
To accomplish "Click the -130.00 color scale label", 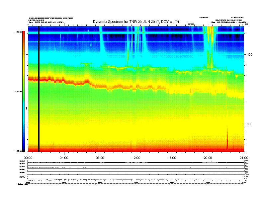I will pyautogui.click(x=18, y=32).
